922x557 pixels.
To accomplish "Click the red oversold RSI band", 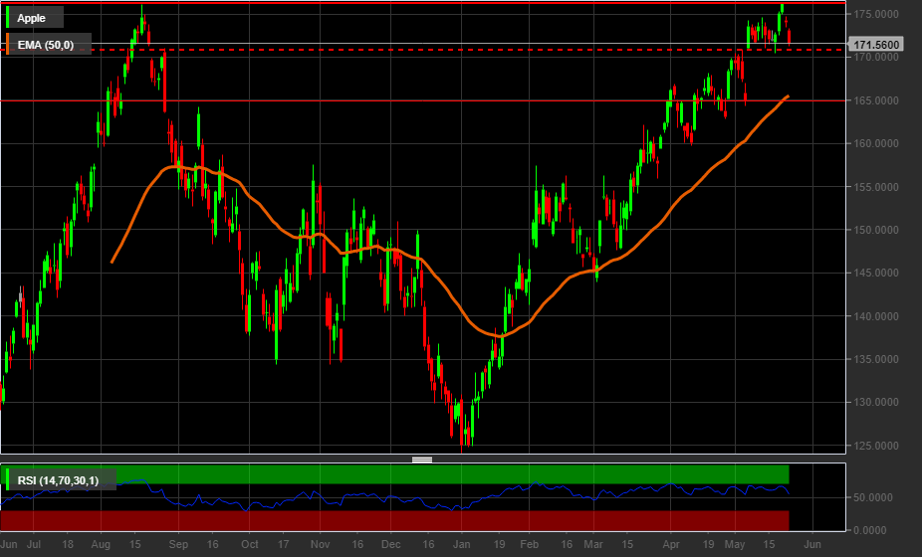I will [398, 520].
